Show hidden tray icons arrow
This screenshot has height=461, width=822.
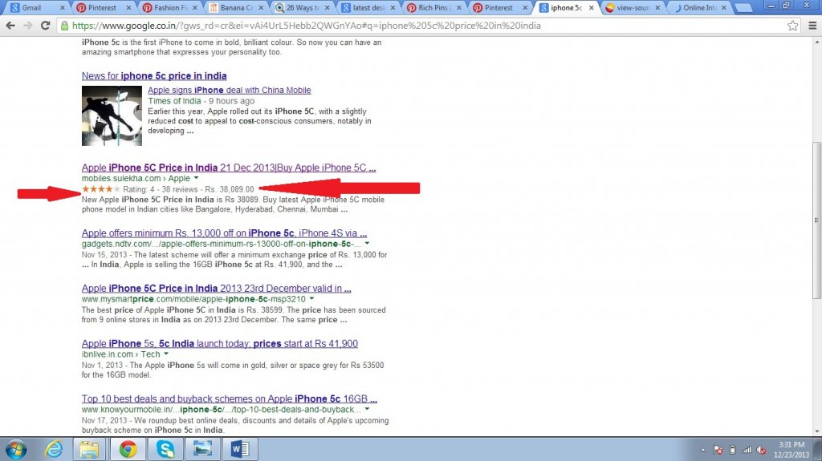point(703,450)
